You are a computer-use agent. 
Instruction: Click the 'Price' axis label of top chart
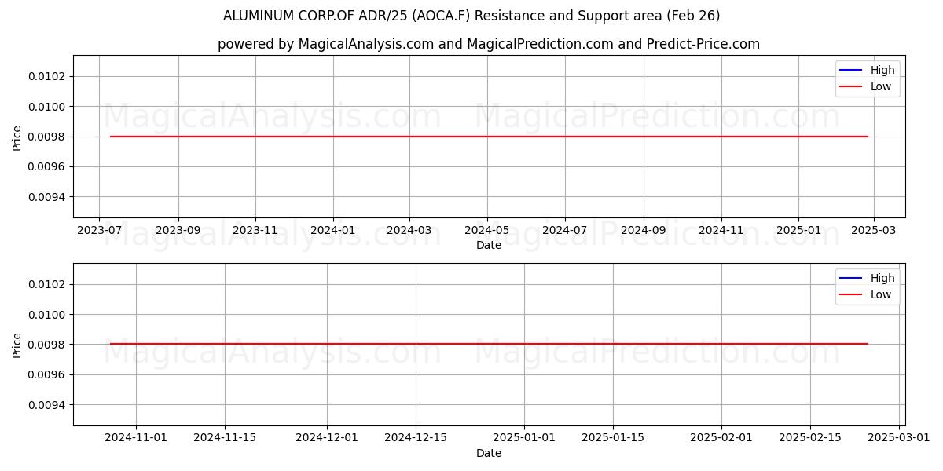[x=17, y=137]
